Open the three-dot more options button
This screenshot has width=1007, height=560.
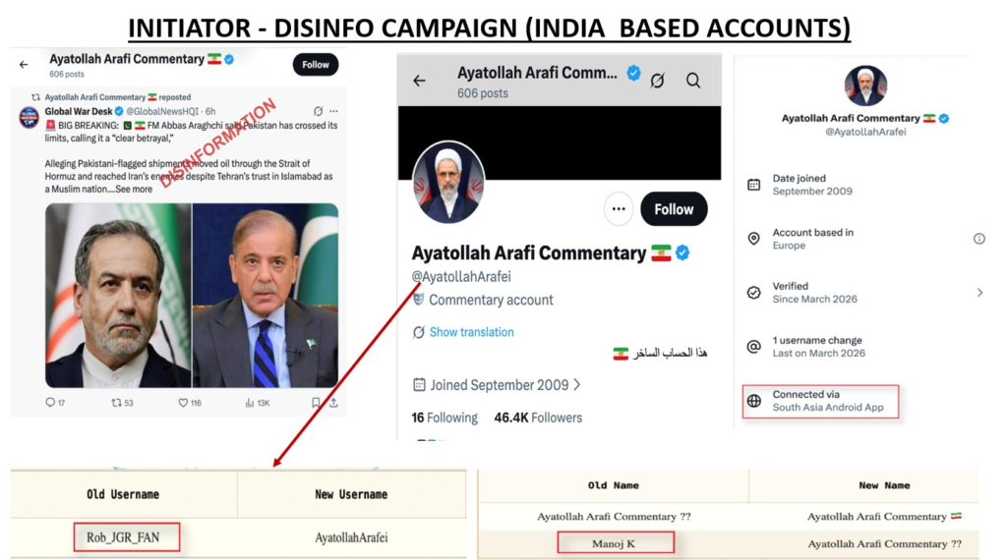coord(619,209)
